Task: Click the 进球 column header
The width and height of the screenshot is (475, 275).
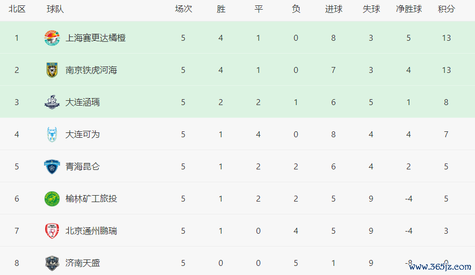Action: point(333,9)
